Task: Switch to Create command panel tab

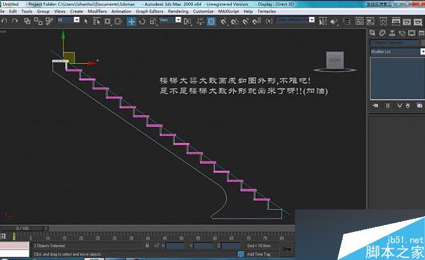Action: (x=372, y=33)
